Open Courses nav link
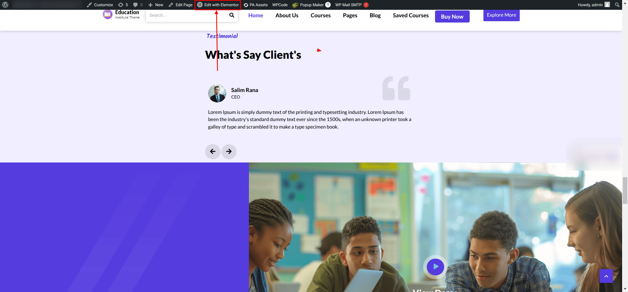Image resolution: width=628 pixels, height=292 pixels. [x=321, y=15]
